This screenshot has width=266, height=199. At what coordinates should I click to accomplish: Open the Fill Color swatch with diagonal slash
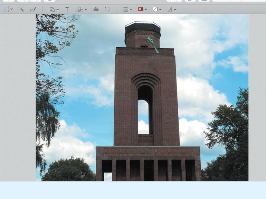coord(157,9)
